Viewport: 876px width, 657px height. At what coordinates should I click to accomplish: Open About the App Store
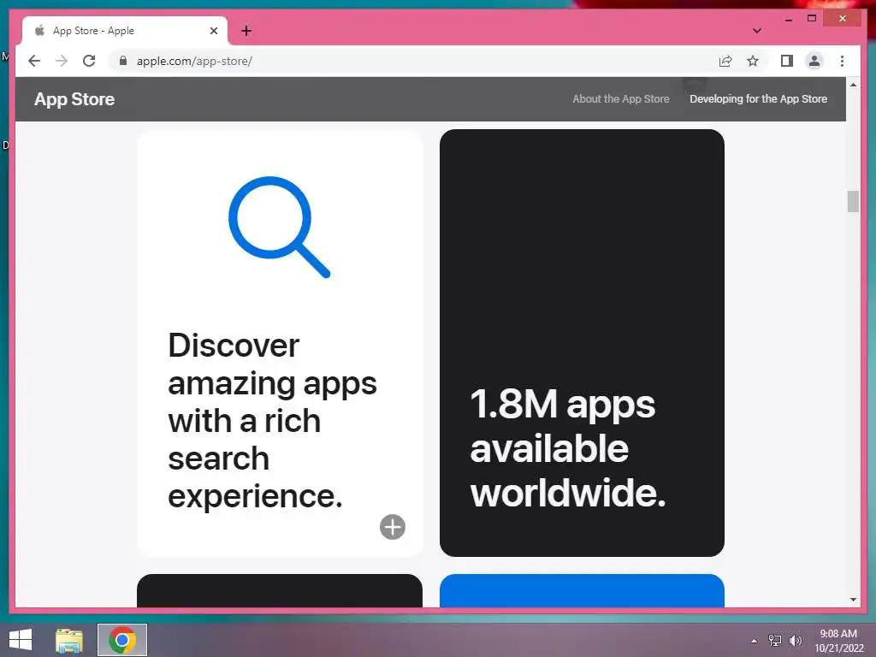point(621,99)
